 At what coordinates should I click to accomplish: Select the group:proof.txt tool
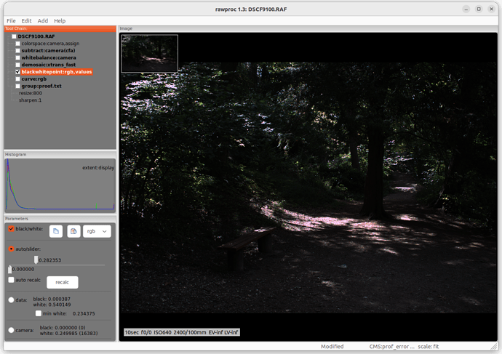41,86
